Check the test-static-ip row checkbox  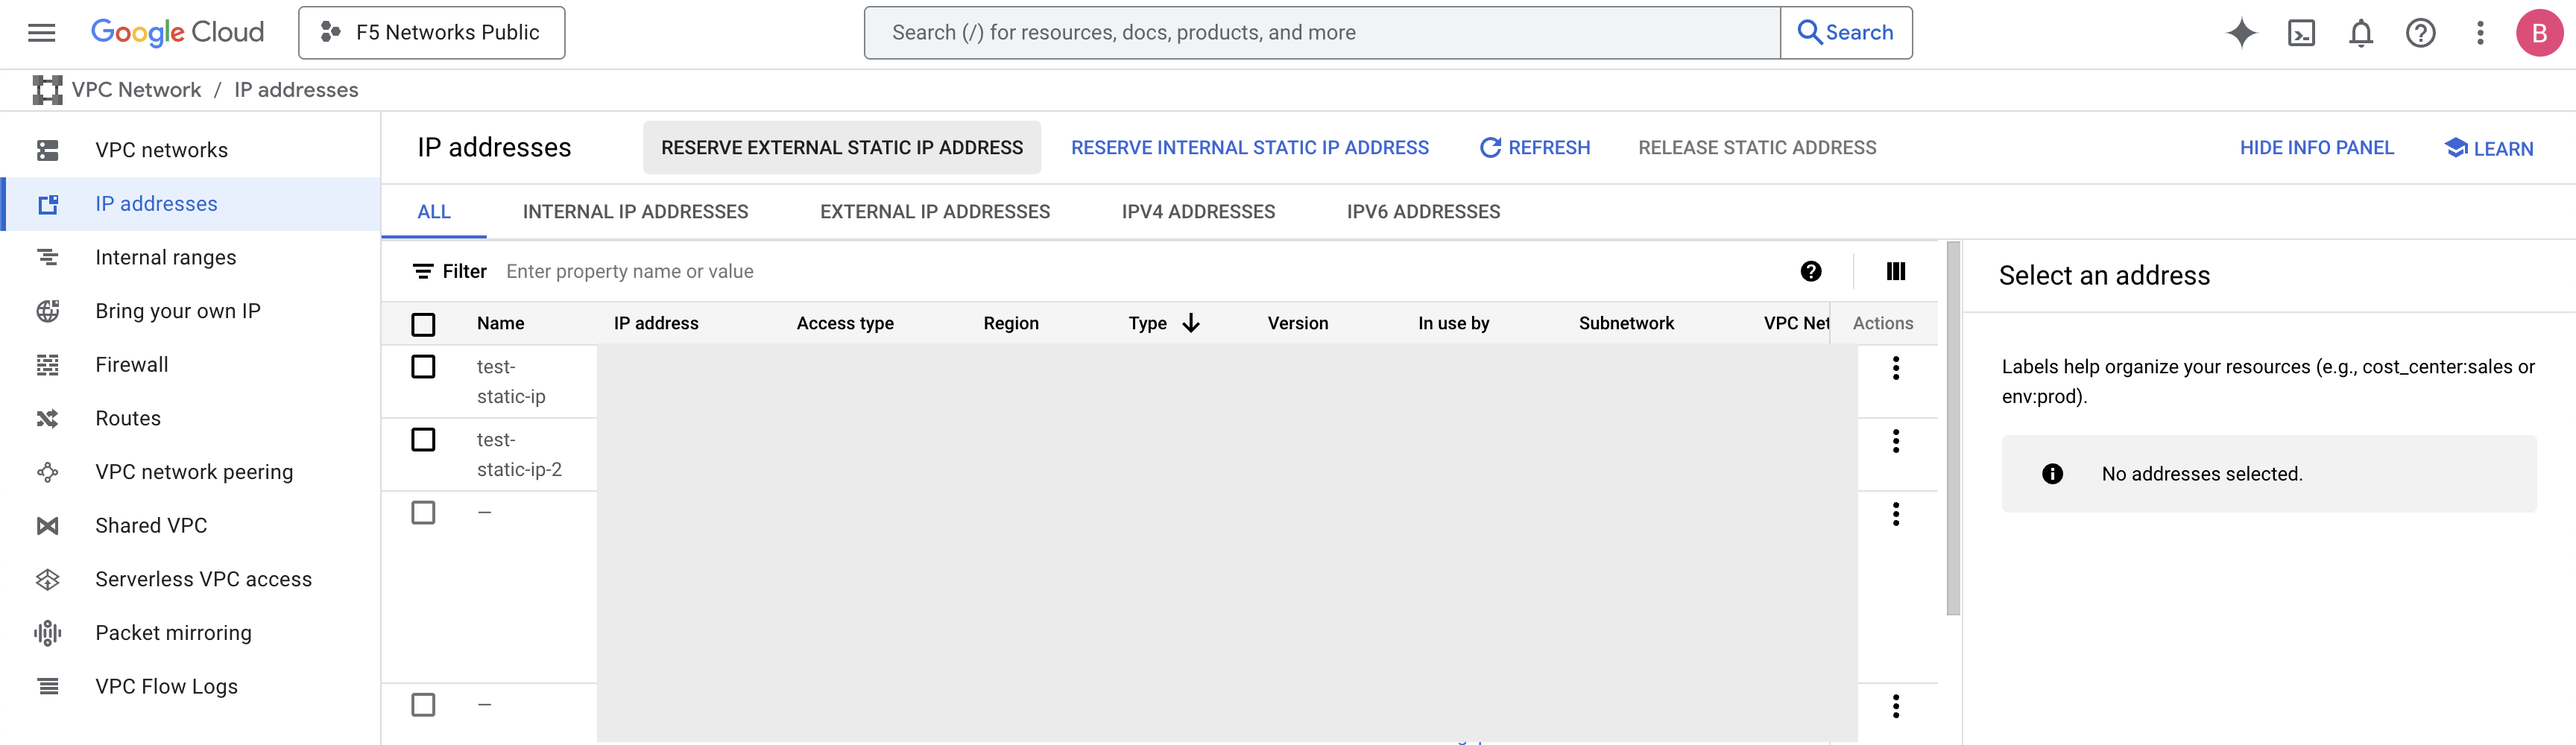pos(423,367)
